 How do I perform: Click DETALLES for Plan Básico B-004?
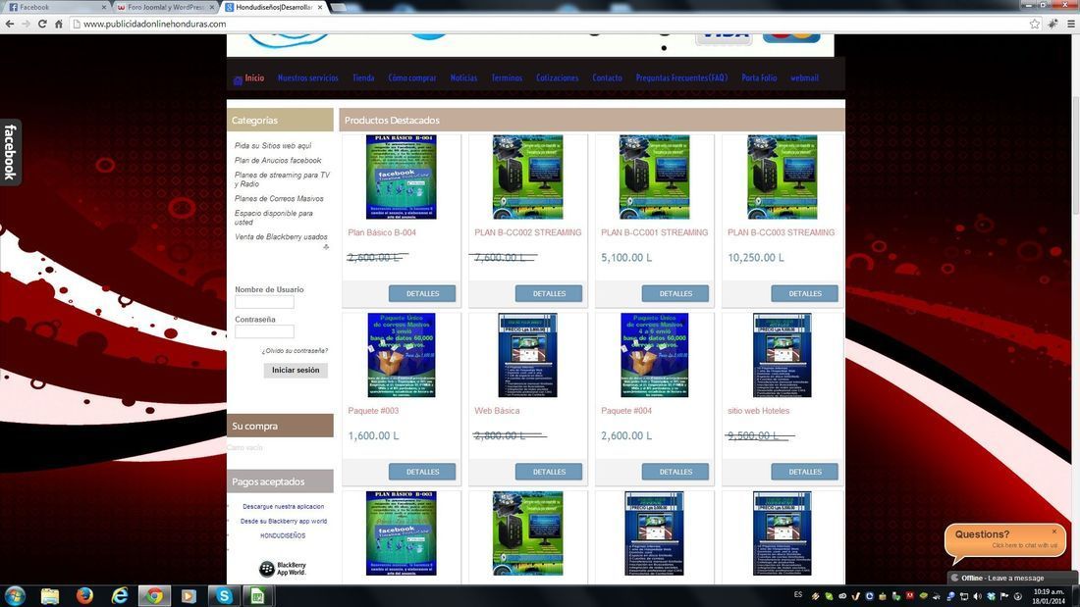422,294
